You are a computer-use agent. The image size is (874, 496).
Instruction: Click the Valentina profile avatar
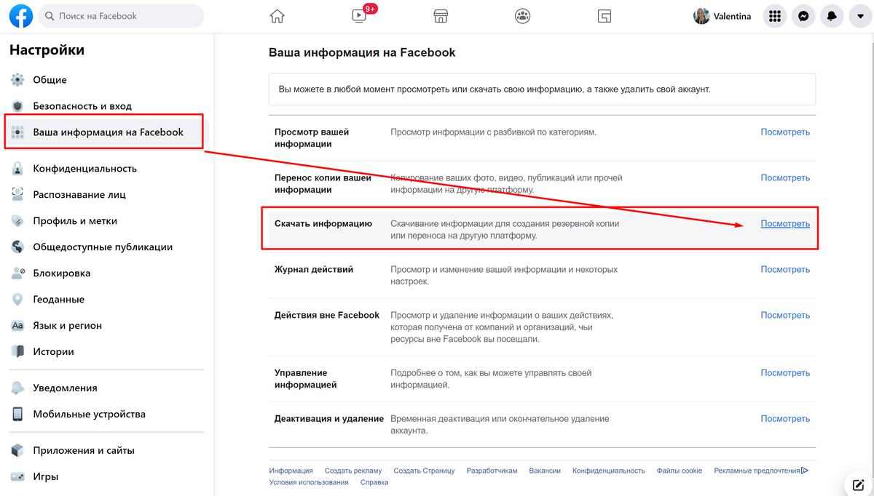[x=701, y=16]
